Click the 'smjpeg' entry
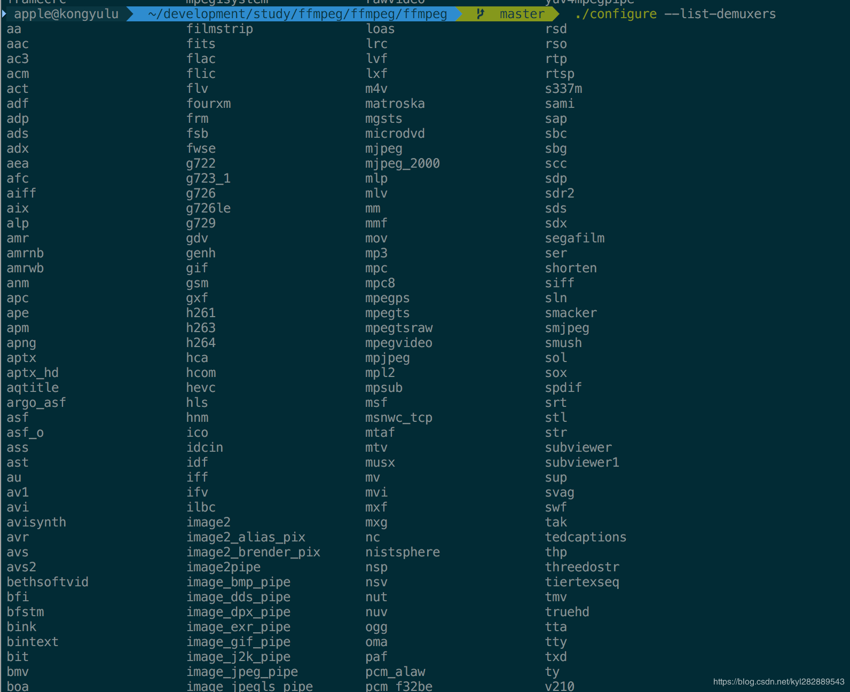 tap(568, 328)
